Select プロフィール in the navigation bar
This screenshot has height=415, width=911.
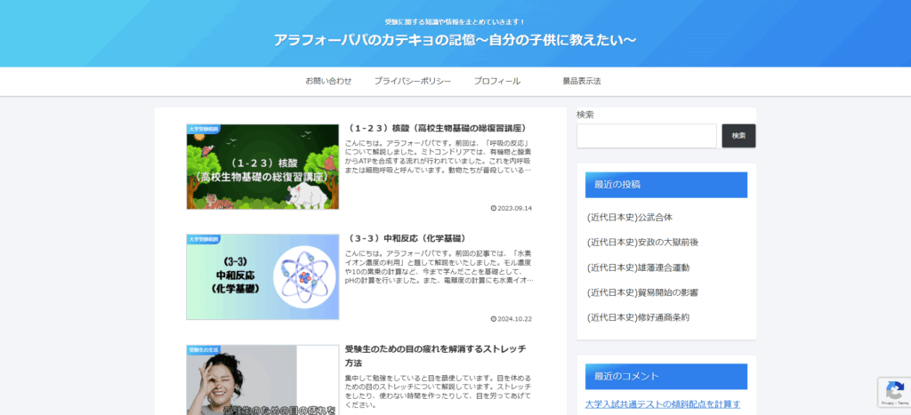click(x=497, y=81)
